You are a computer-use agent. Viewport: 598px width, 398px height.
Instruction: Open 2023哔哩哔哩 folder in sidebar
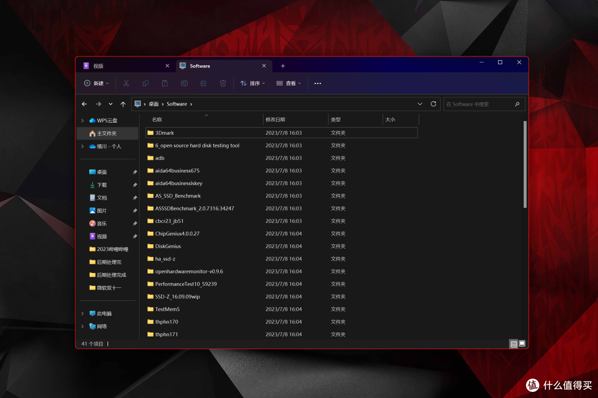coord(109,249)
